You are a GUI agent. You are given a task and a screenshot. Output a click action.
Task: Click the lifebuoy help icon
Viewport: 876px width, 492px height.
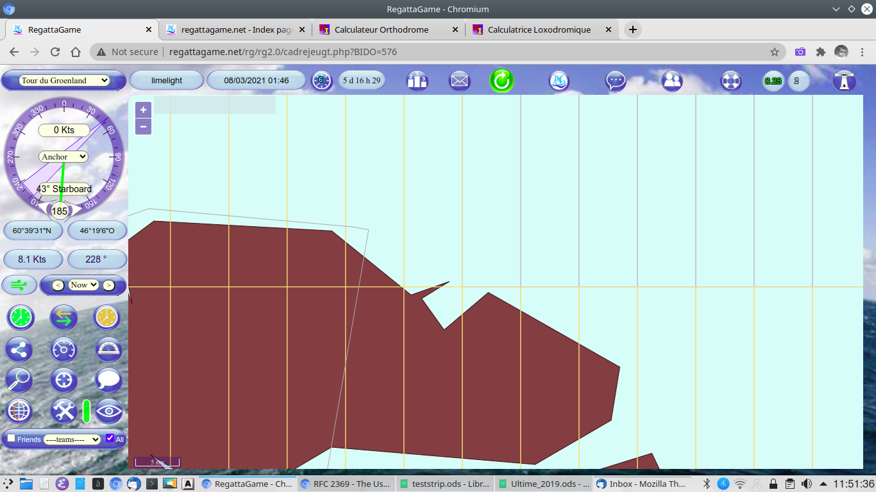coord(730,81)
